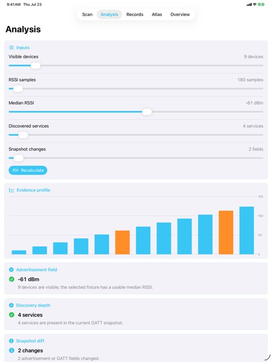Click the Advertisement field checkmark badge icon

tap(11, 270)
